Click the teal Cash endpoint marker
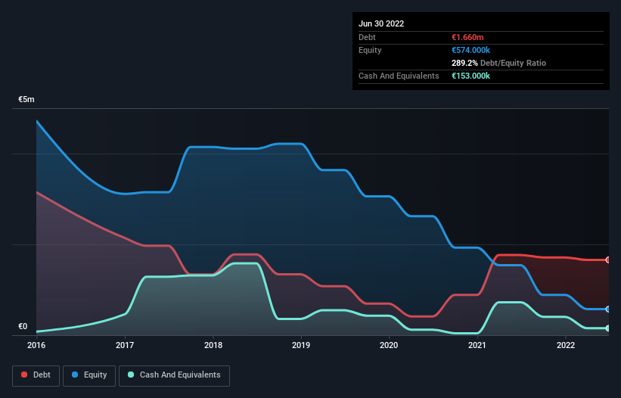The image size is (621, 398). pyautogui.click(x=608, y=328)
